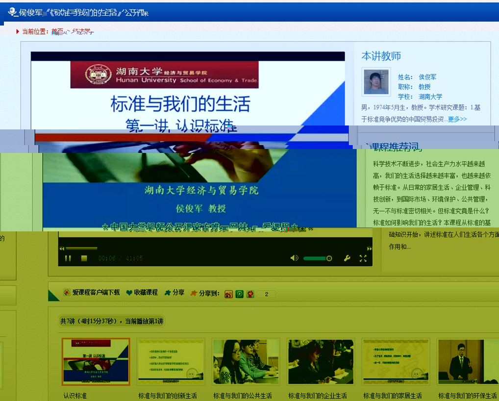This screenshot has height=401, width=499.
Task: Switch the video to fullscreen
Action: click(363, 258)
